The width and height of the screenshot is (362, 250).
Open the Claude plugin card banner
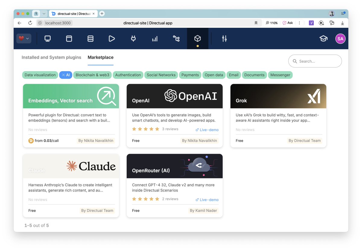71,166
